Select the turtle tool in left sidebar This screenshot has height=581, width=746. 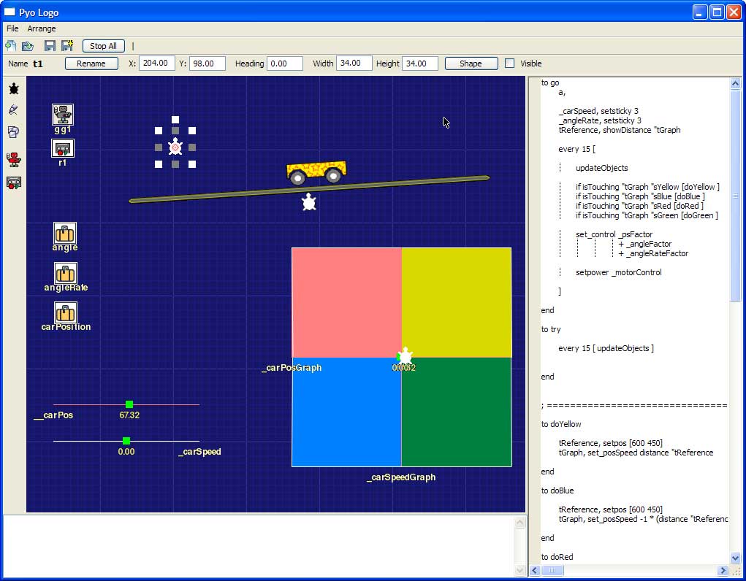click(13, 89)
